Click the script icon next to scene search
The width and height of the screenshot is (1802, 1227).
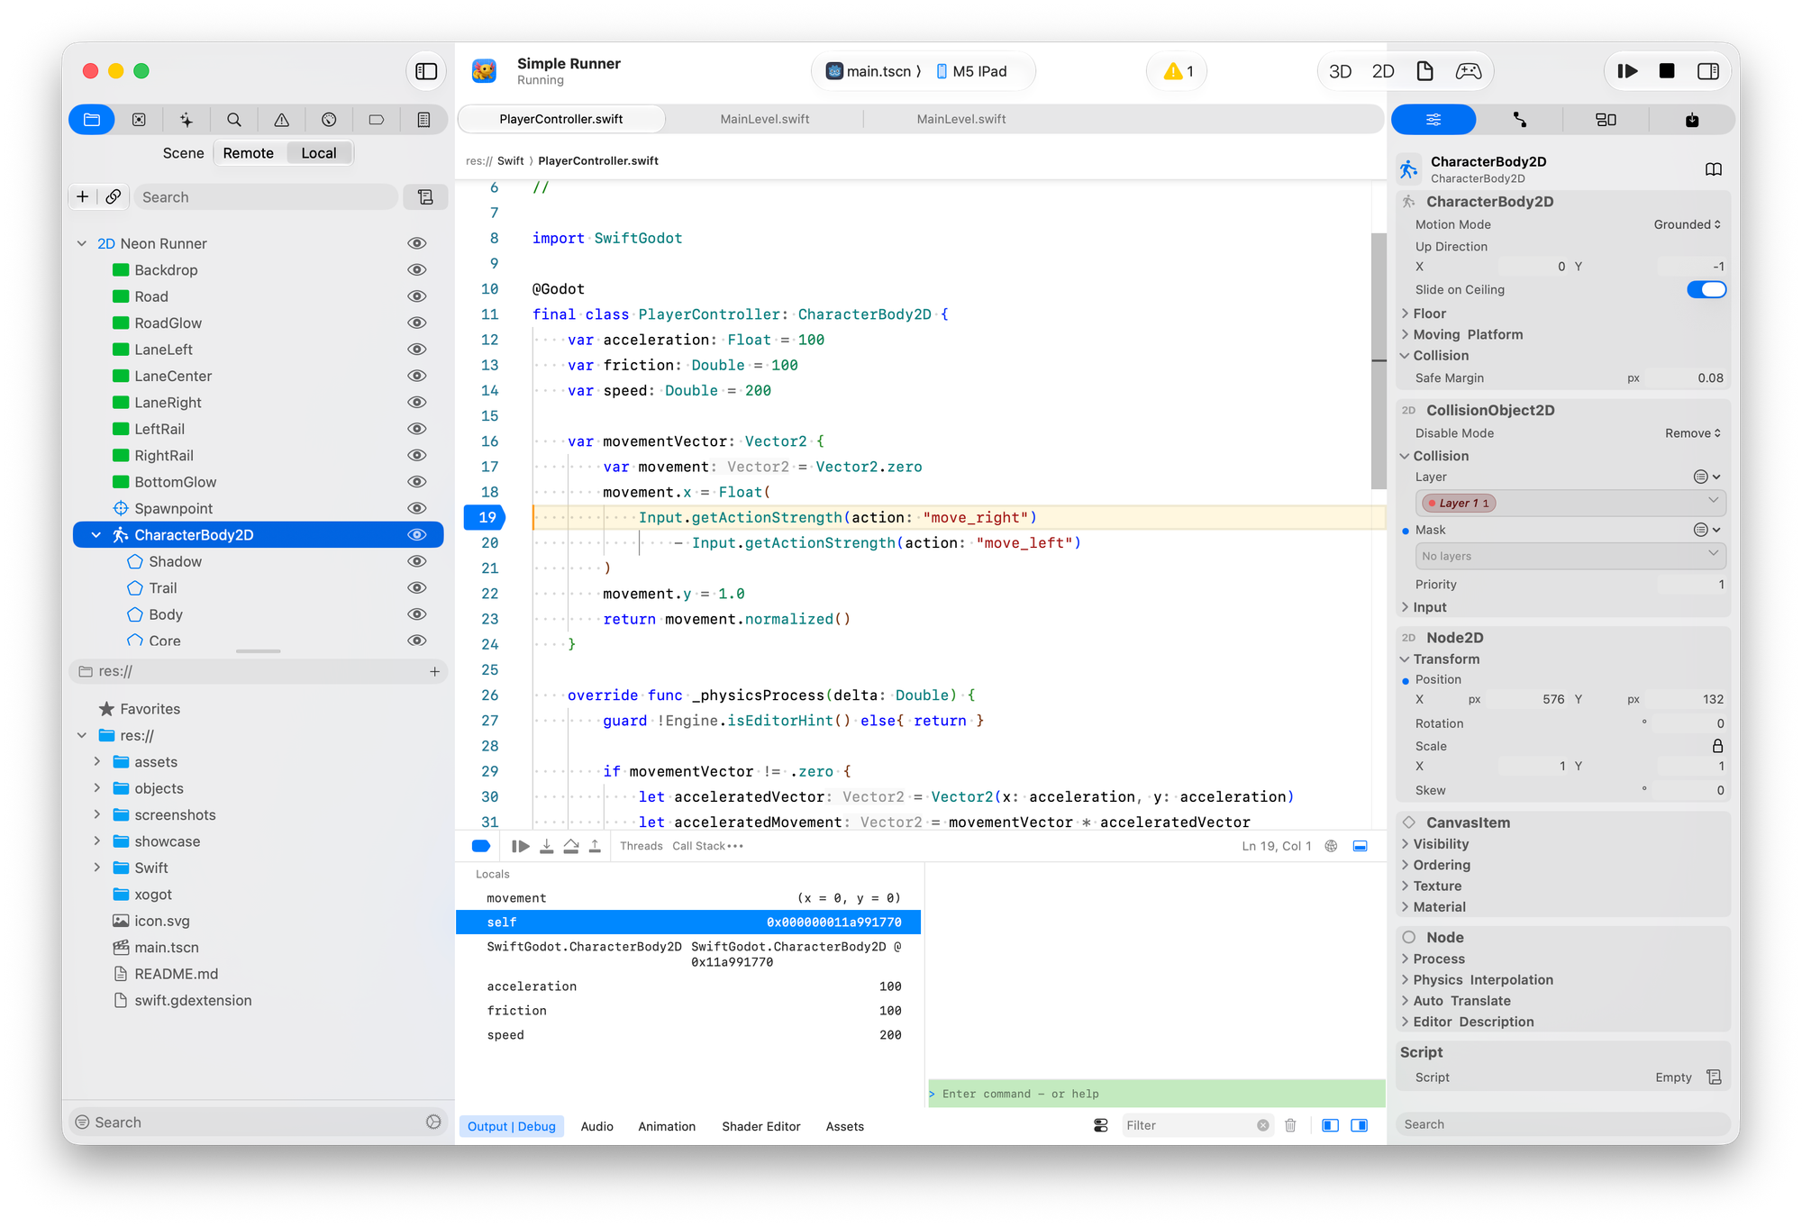pos(425,196)
